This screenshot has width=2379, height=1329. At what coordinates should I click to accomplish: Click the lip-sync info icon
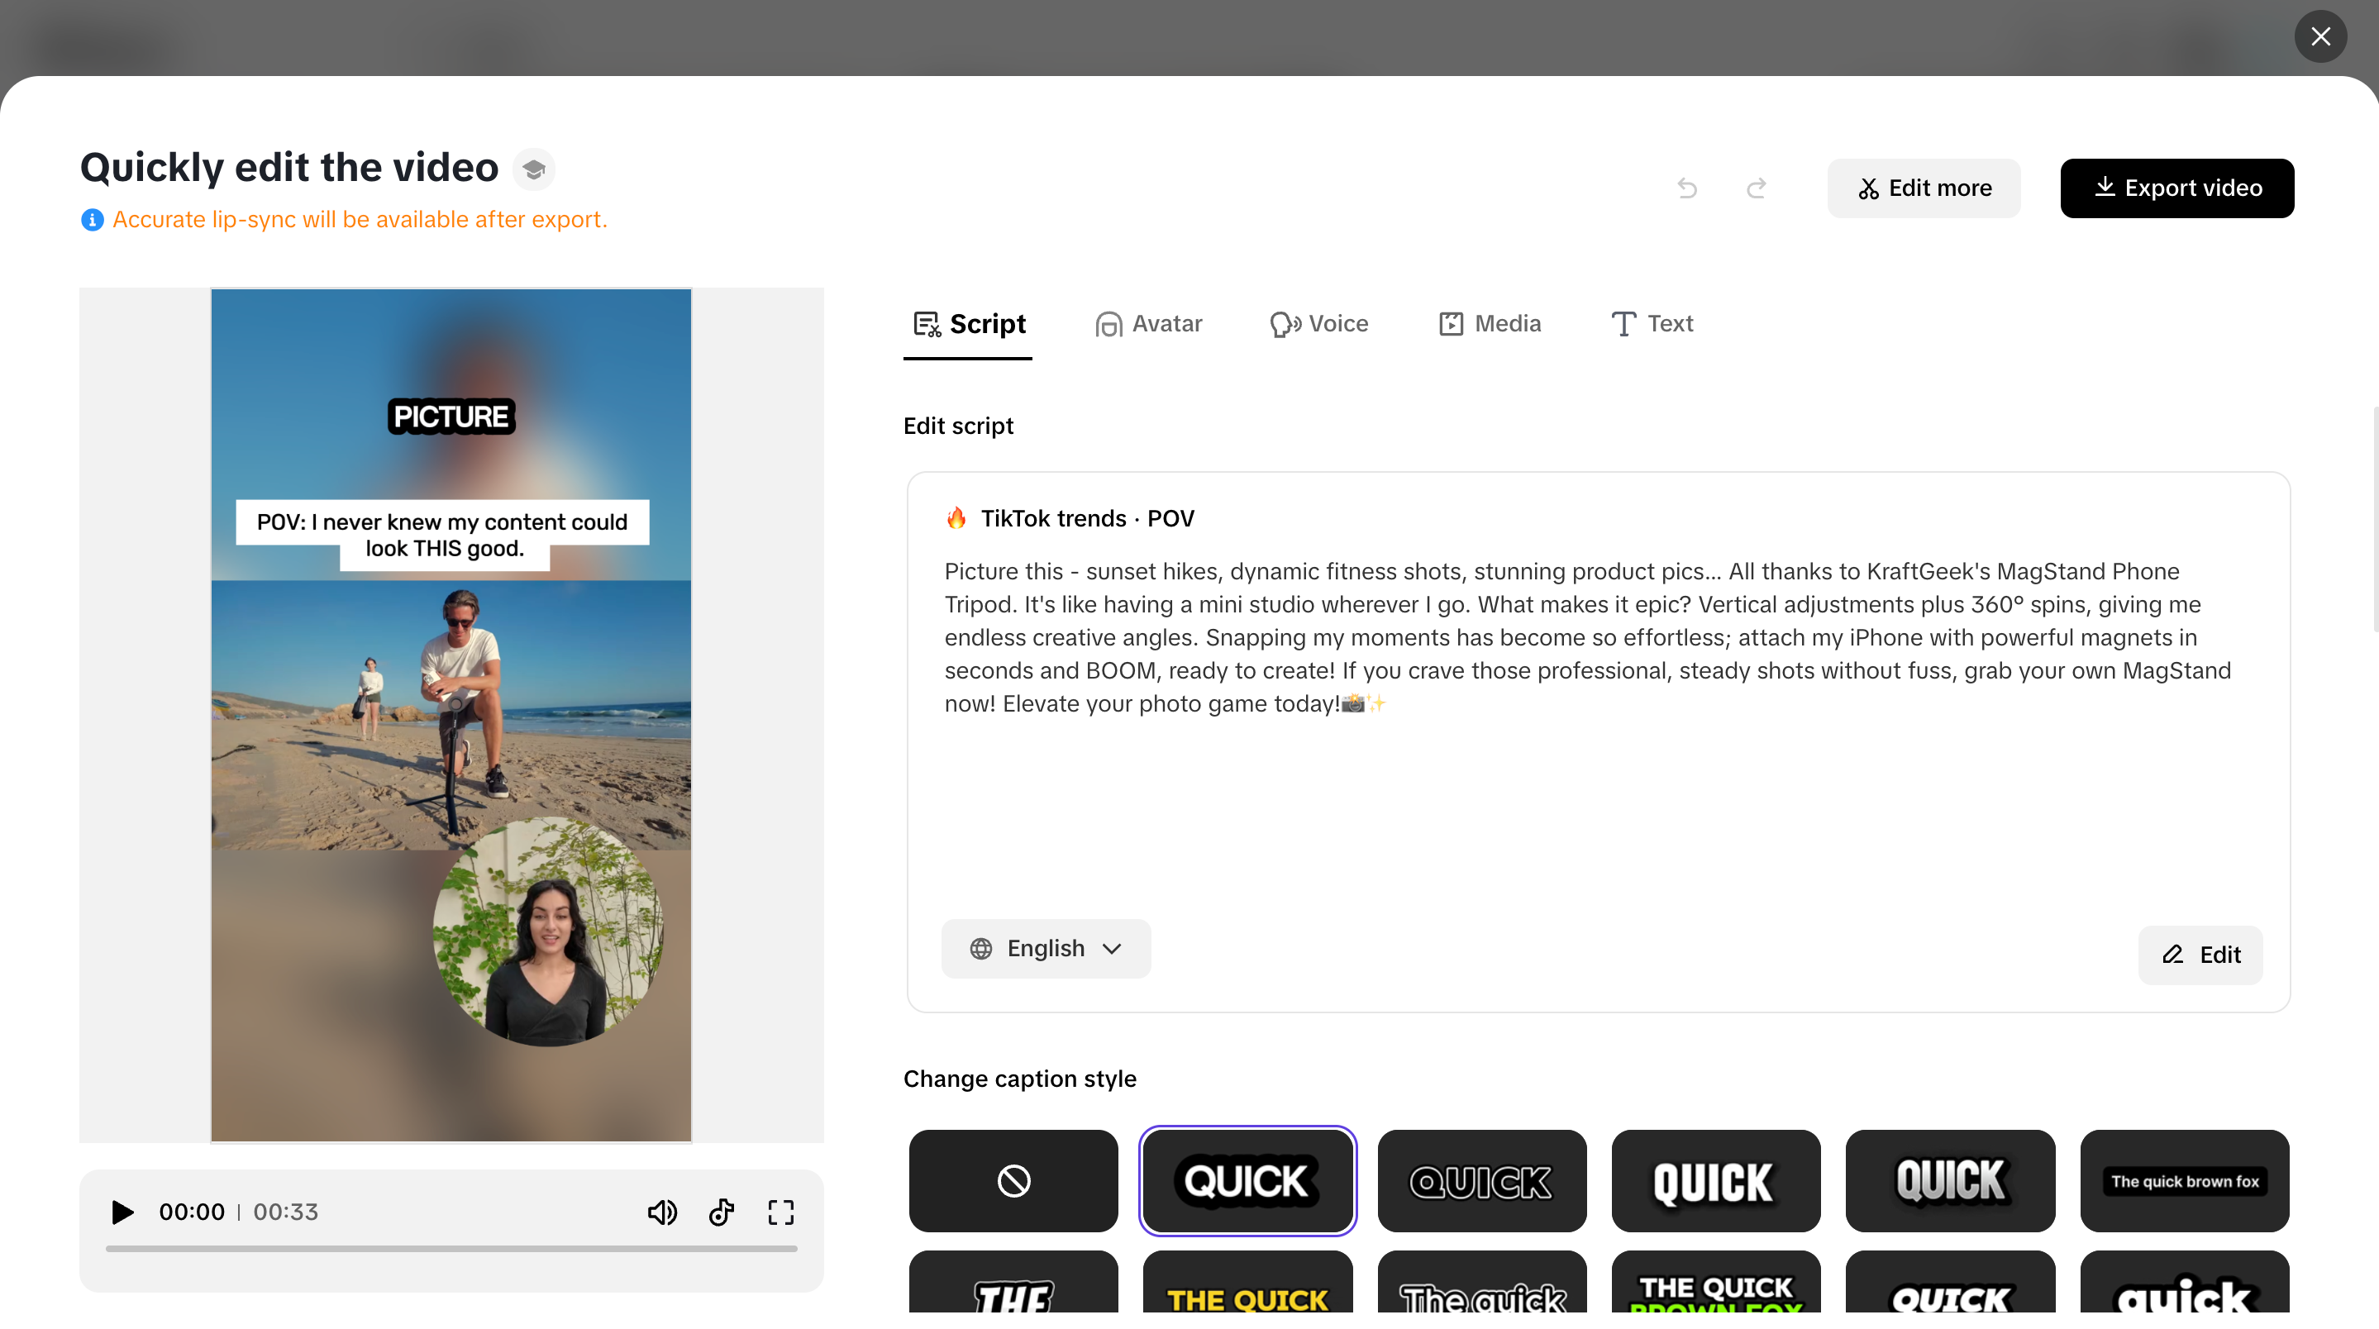(92, 219)
